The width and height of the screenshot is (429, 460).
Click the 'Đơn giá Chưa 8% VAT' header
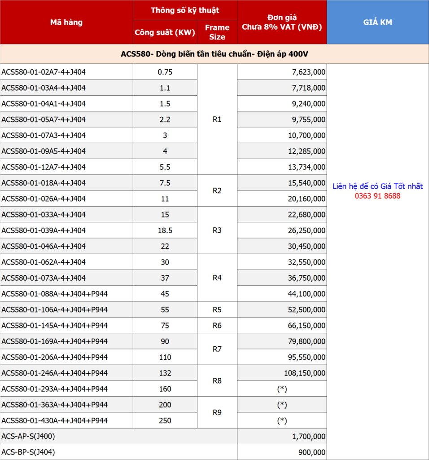[x=282, y=22]
